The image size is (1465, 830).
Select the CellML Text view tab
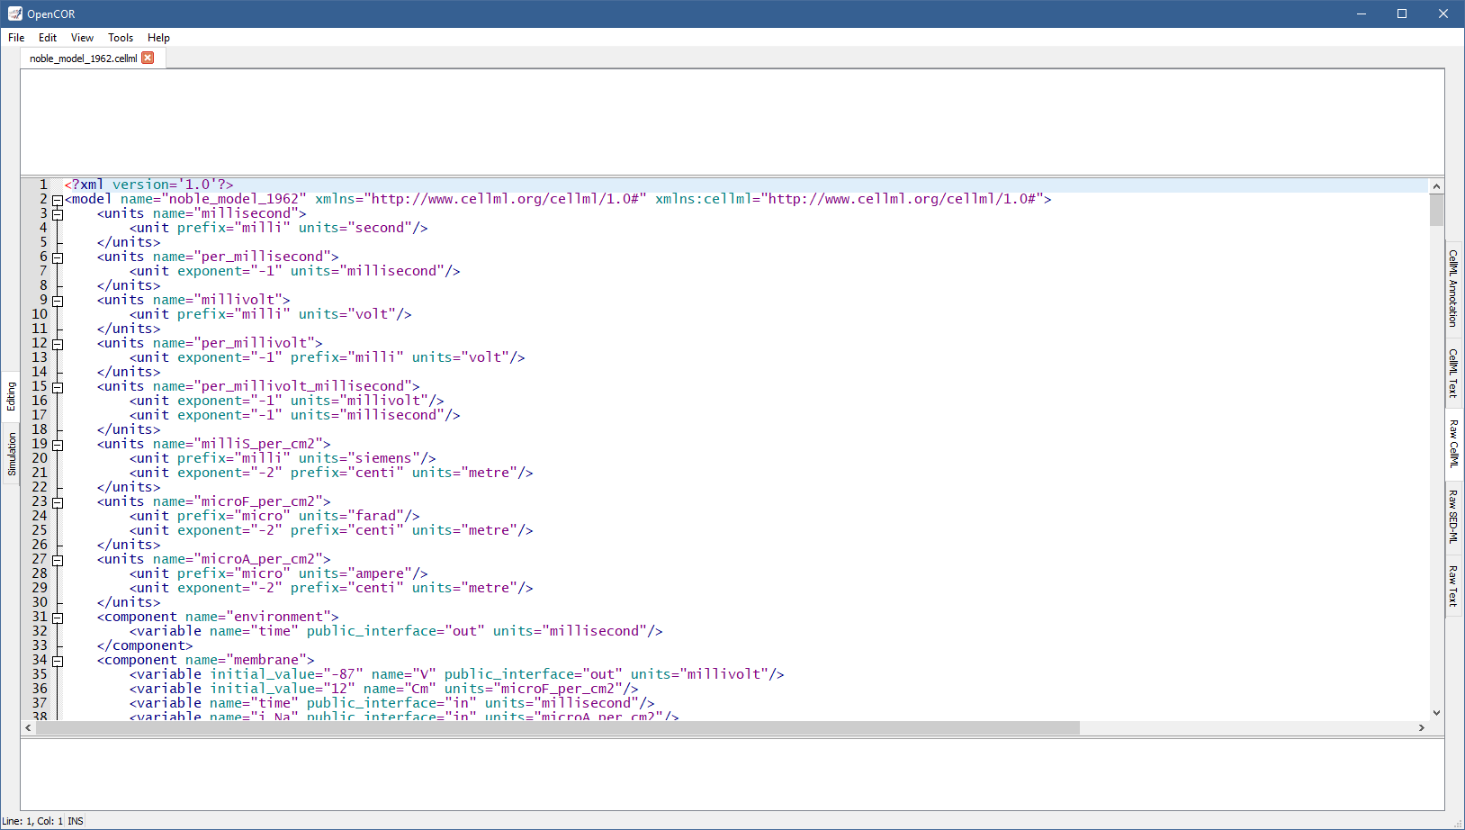1452,373
